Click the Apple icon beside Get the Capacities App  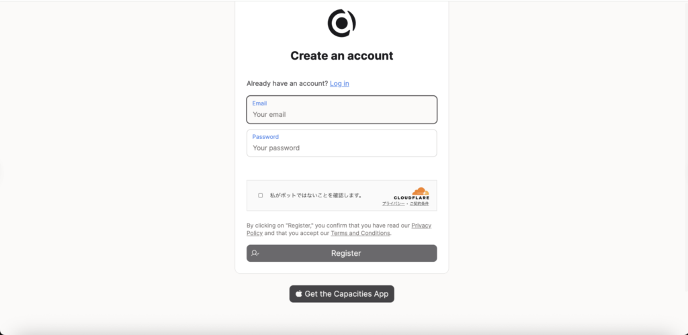(x=299, y=294)
